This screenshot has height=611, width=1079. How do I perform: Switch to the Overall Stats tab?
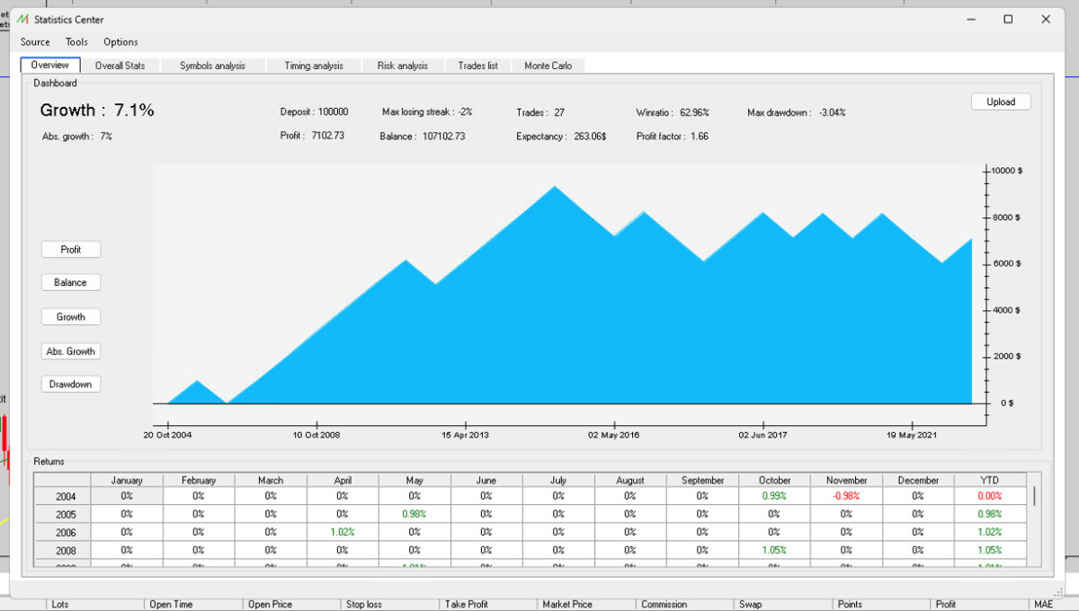click(120, 66)
